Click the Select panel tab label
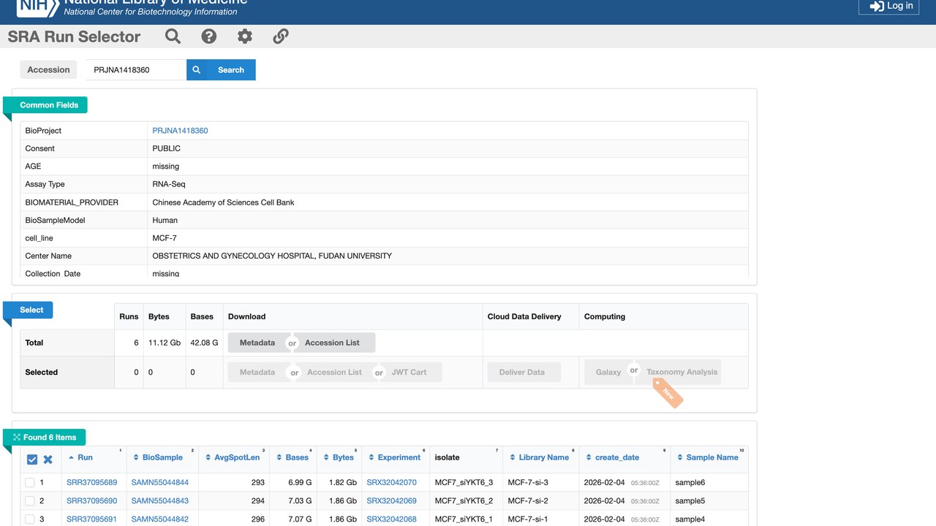The image size is (936, 526). (31, 310)
